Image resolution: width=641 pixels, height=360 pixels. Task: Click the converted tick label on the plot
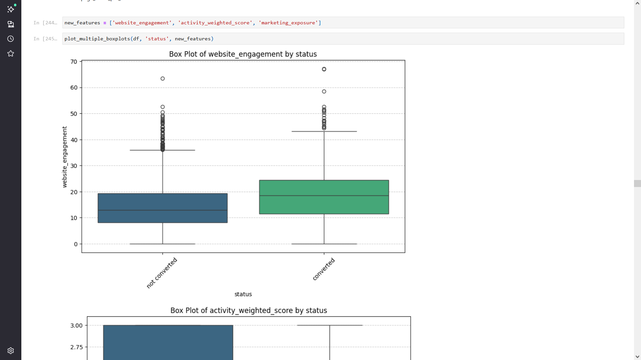coord(324,269)
